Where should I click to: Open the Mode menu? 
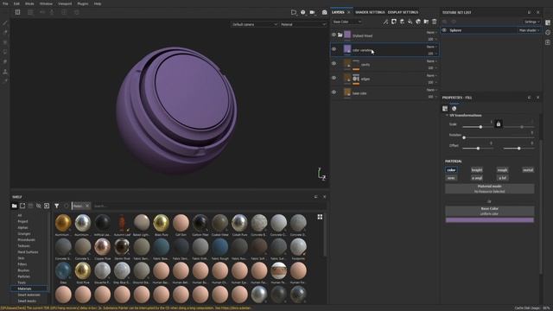[29, 3]
